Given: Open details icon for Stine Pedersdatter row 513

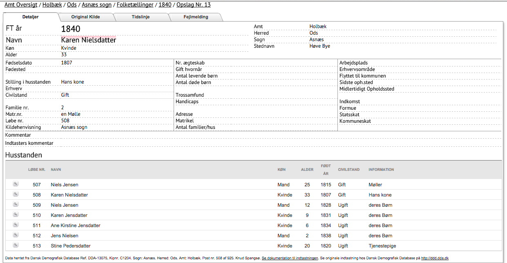Looking at the screenshot, I should click(x=16, y=245).
